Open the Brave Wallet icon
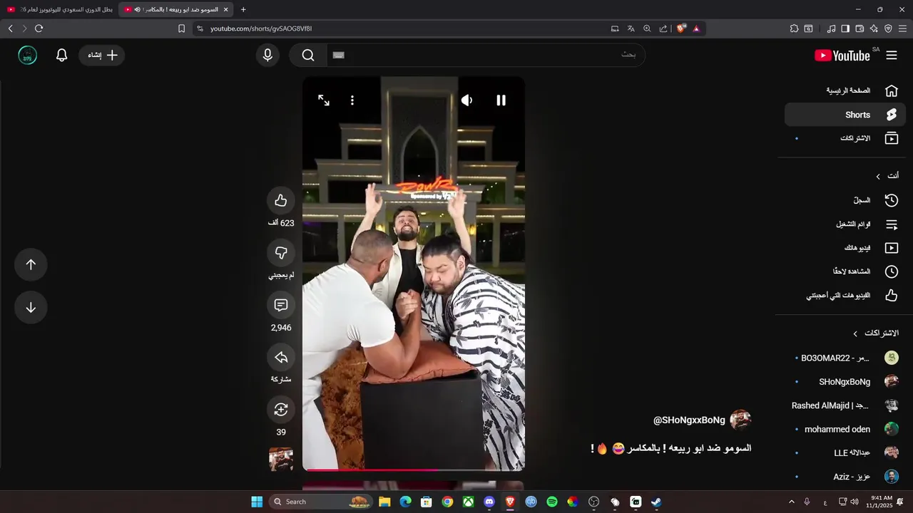Image resolution: width=913 pixels, height=513 pixels. (860, 28)
